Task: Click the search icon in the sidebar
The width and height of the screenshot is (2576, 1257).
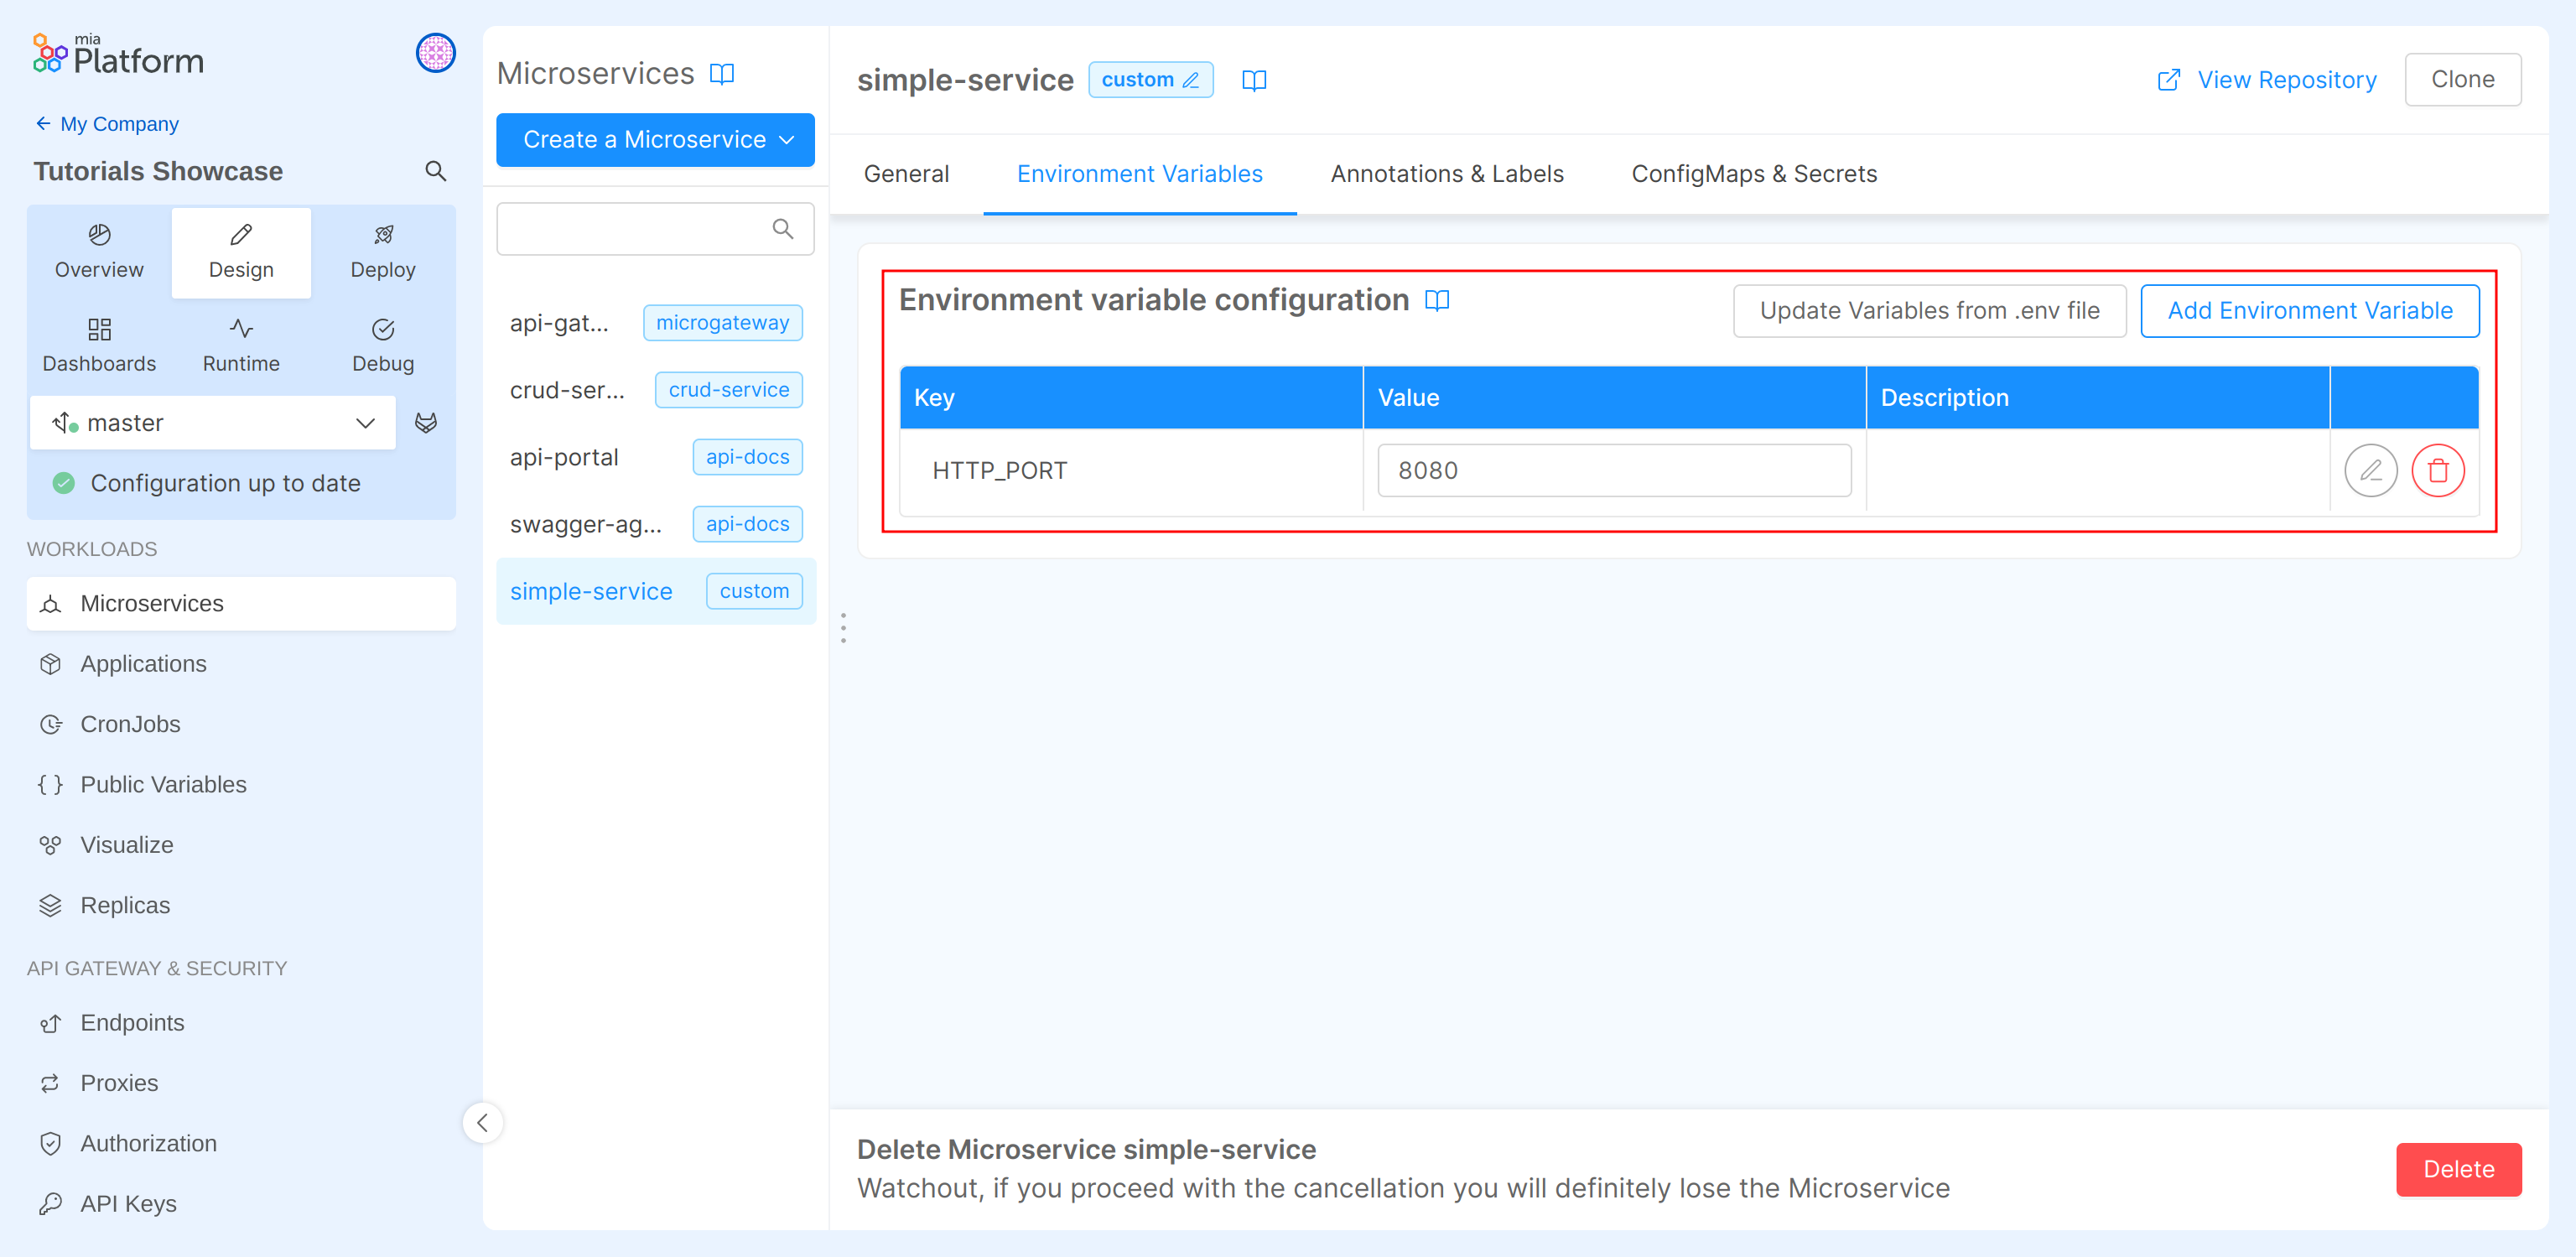Action: [x=436, y=170]
